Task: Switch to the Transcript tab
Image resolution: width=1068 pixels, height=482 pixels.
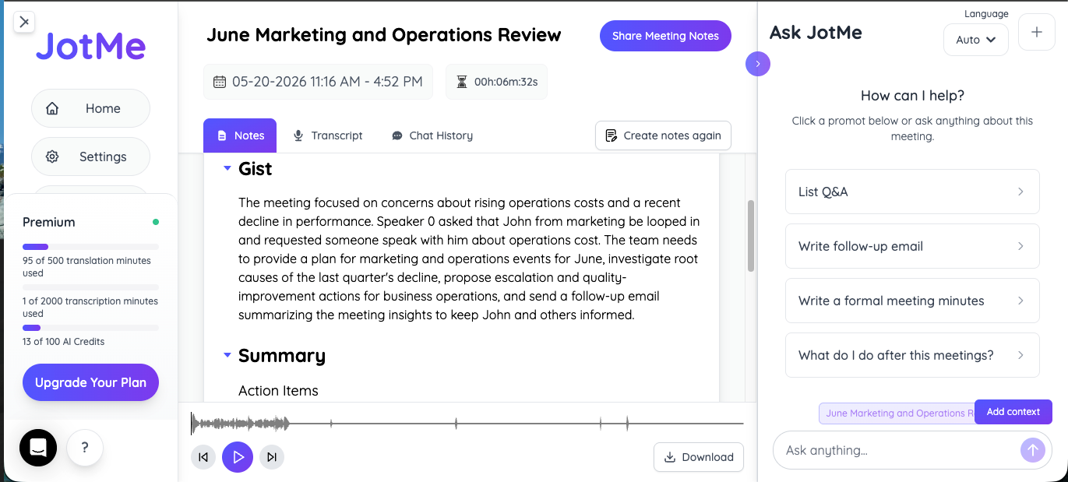Action: click(328, 135)
